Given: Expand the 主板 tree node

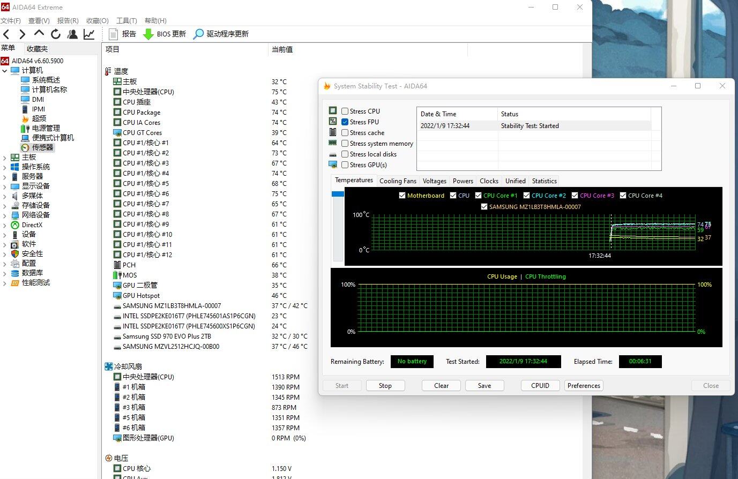Looking at the screenshot, I should pos(5,158).
